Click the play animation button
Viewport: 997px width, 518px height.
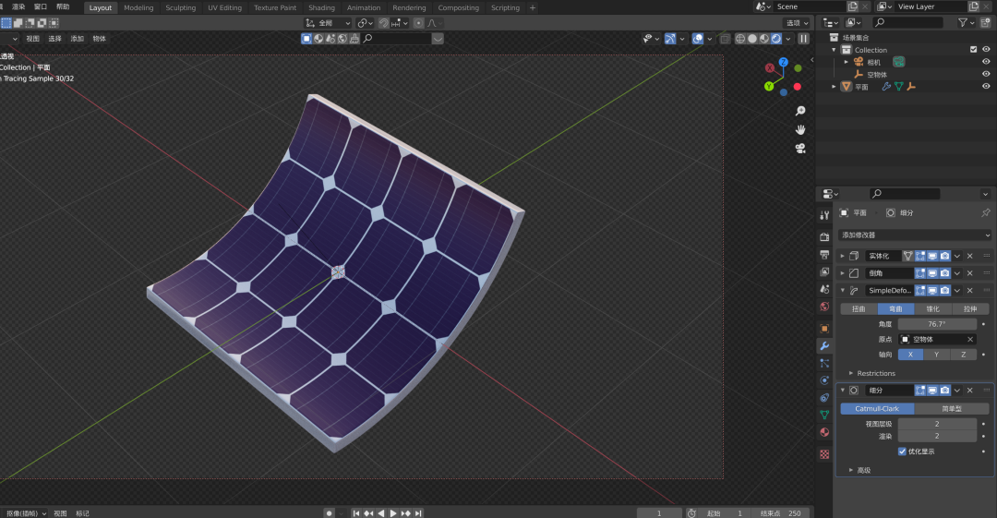393,512
